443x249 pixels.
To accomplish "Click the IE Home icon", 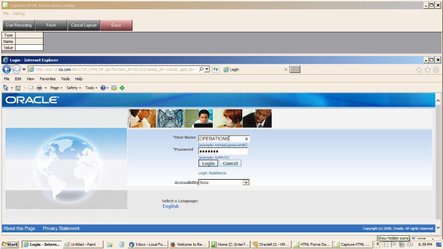I will point(419,70).
